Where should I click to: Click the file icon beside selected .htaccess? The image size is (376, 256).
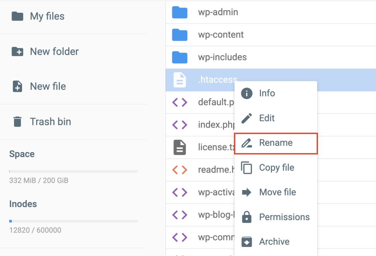pyautogui.click(x=180, y=80)
